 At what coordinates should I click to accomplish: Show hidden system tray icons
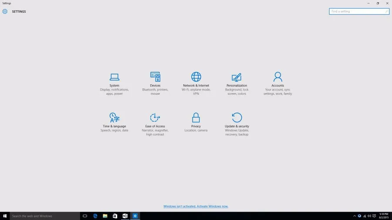(355, 216)
